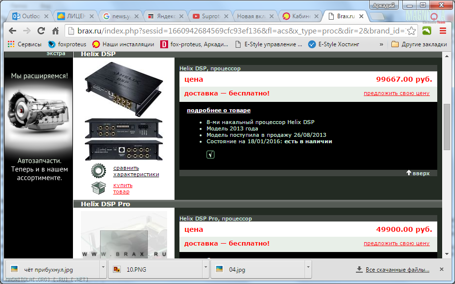Viewport: 455px width, 284px height.
Task: Expand options for 'чёт прибухнул.jpg' download
Action: coord(103,270)
